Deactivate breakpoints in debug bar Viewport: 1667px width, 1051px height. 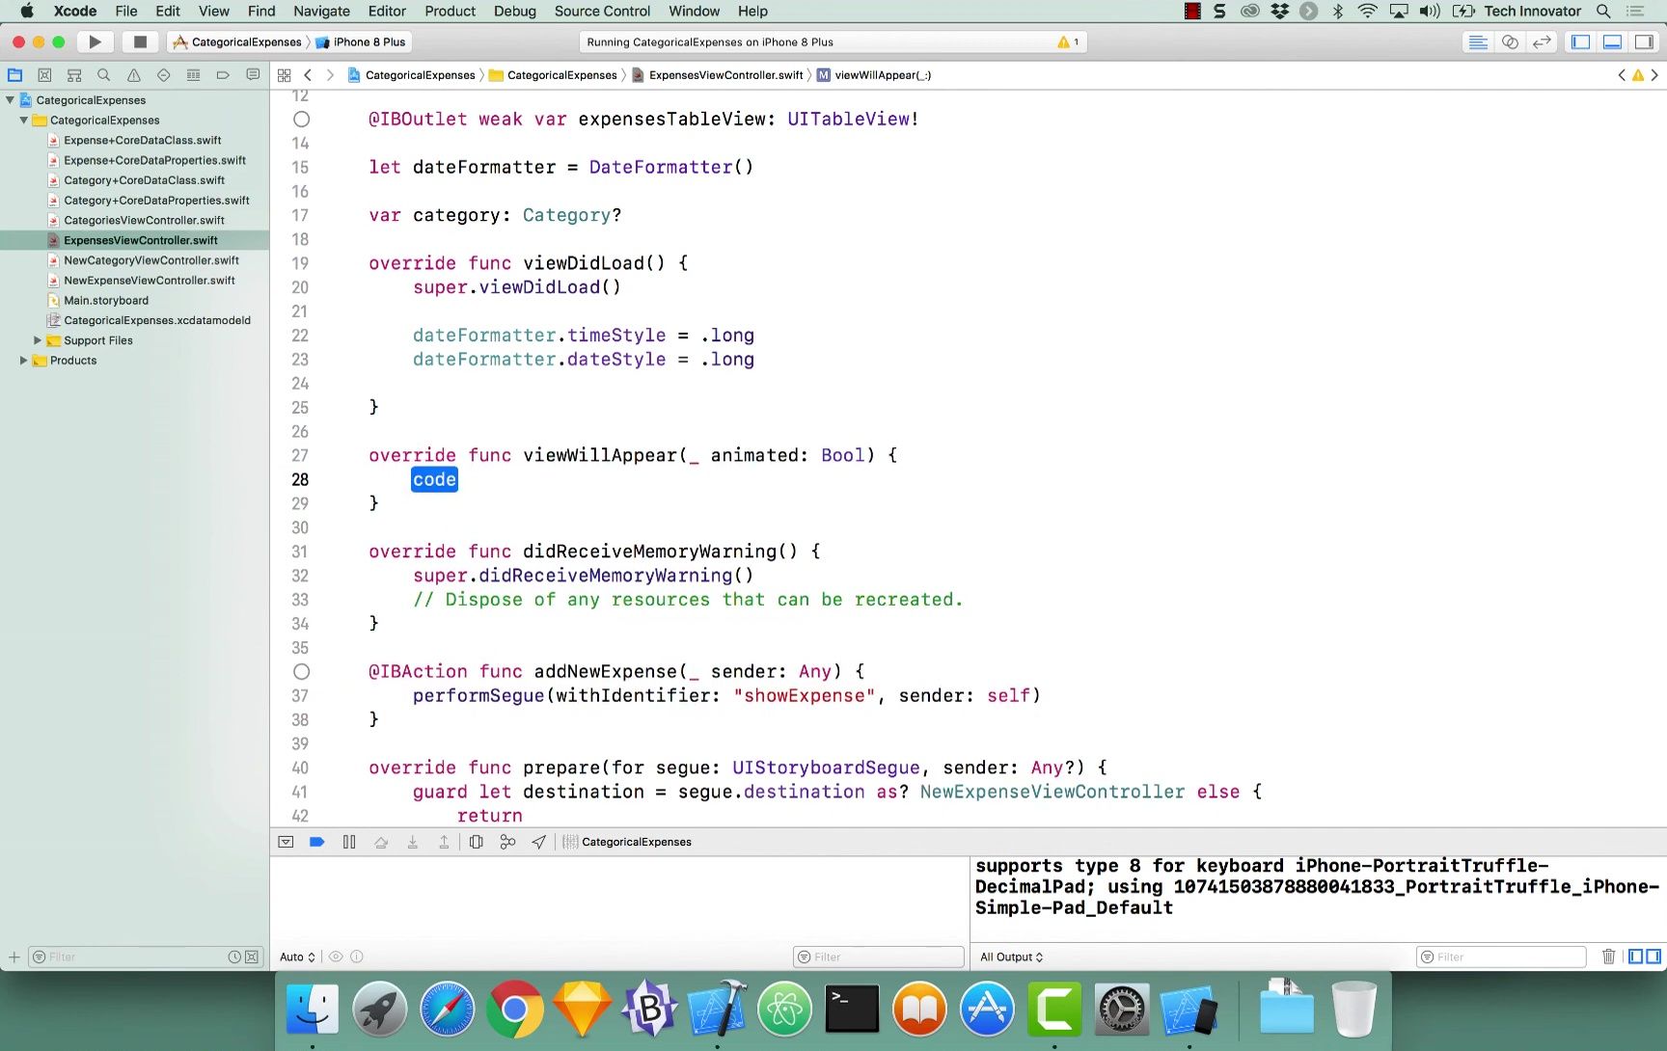[x=316, y=842]
